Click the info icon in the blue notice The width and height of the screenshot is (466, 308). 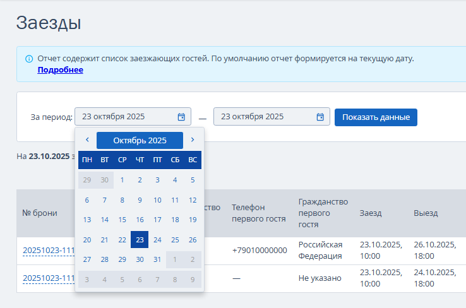pos(29,59)
